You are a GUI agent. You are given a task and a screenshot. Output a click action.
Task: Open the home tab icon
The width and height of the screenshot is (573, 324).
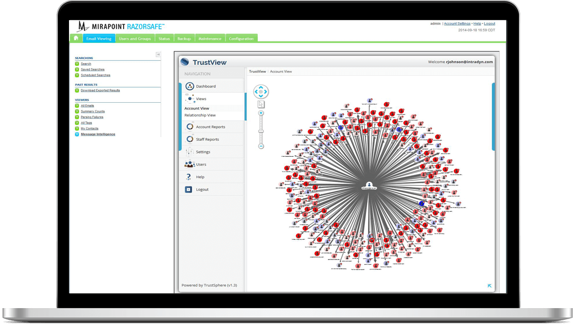click(x=76, y=38)
